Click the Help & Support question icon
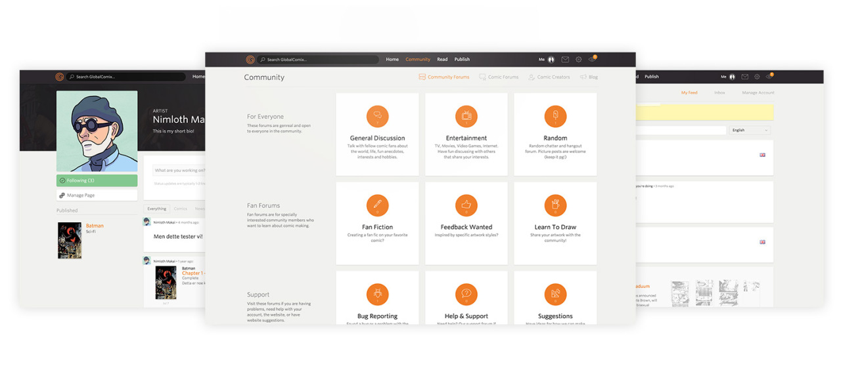This screenshot has height=372, width=841. (x=466, y=295)
